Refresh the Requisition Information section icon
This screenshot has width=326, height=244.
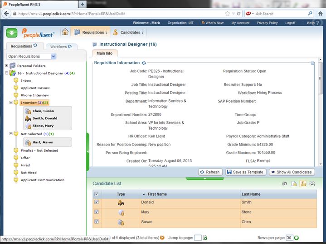click(x=144, y=63)
